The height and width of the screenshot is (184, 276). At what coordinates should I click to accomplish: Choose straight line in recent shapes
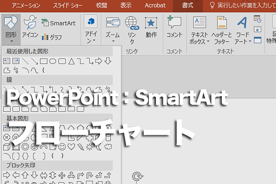(x=25, y=61)
